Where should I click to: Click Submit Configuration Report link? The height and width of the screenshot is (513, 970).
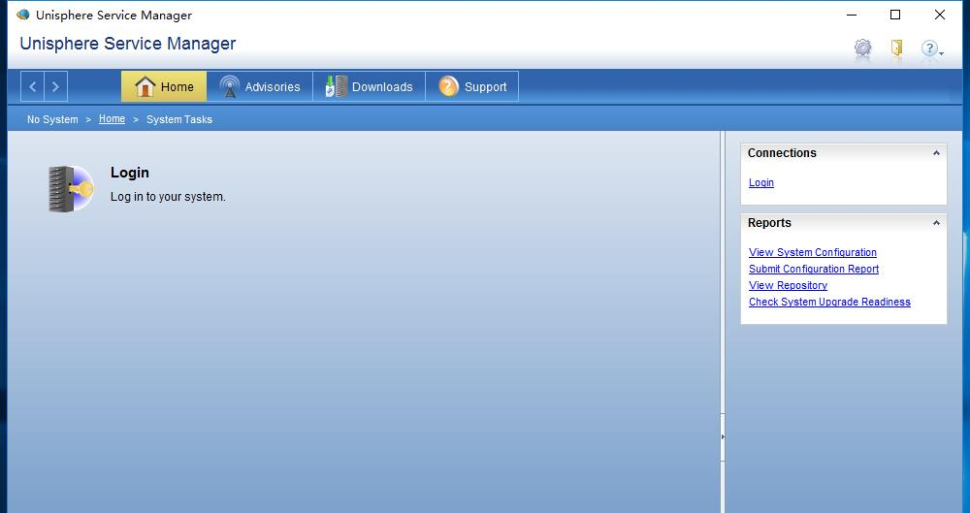click(814, 269)
